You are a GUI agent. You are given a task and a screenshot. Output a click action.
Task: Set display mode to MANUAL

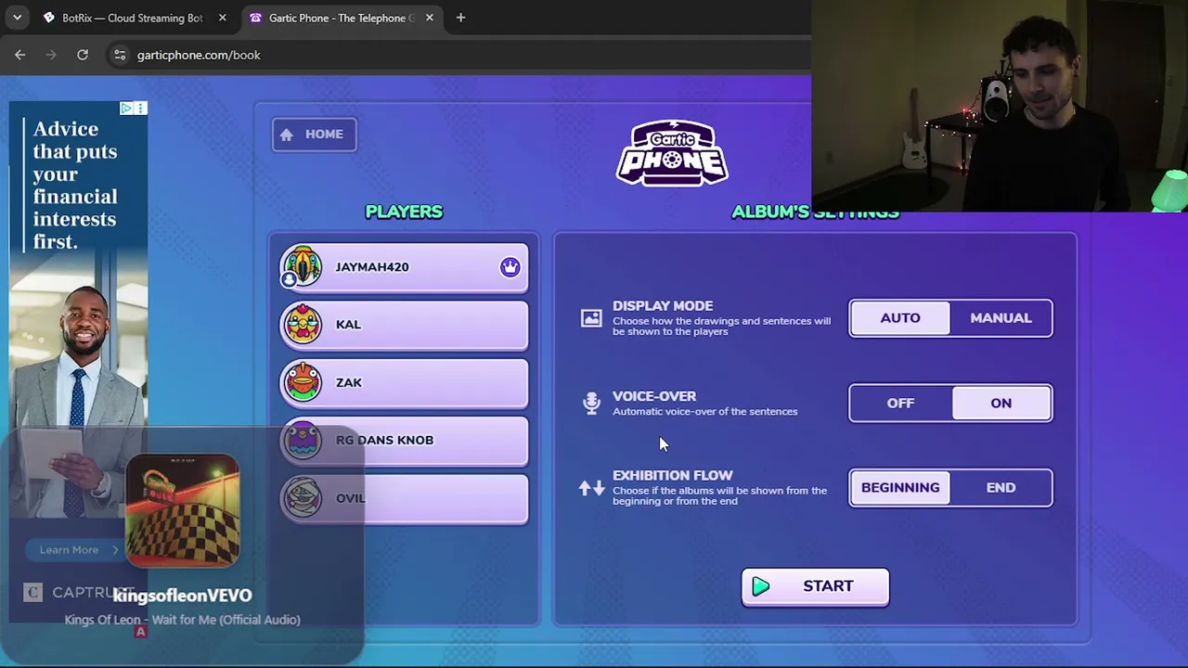[x=1001, y=318]
